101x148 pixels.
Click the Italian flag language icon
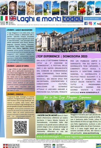(4, 18)
